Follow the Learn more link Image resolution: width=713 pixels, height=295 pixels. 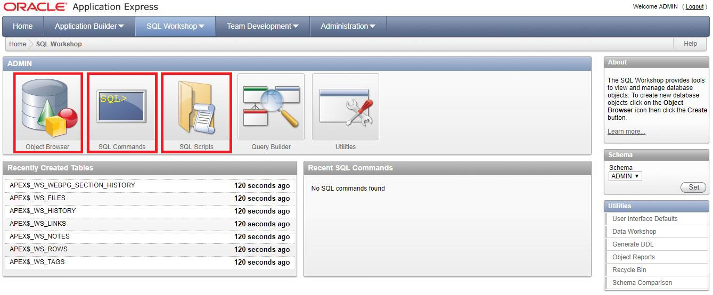pyautogui.click(x=626, y=132)
